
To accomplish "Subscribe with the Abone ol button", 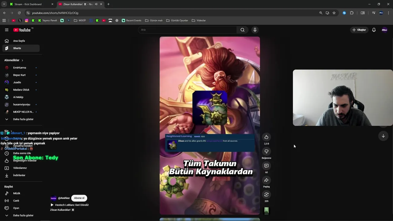I will (x=79, y=198).
